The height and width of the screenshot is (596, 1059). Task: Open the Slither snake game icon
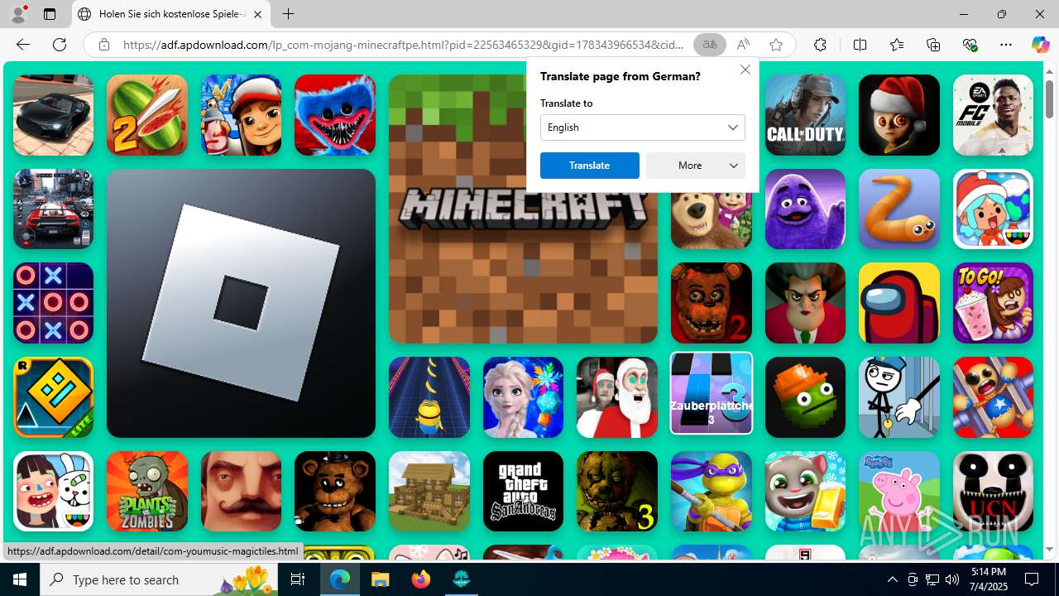(x=899, y=209)
